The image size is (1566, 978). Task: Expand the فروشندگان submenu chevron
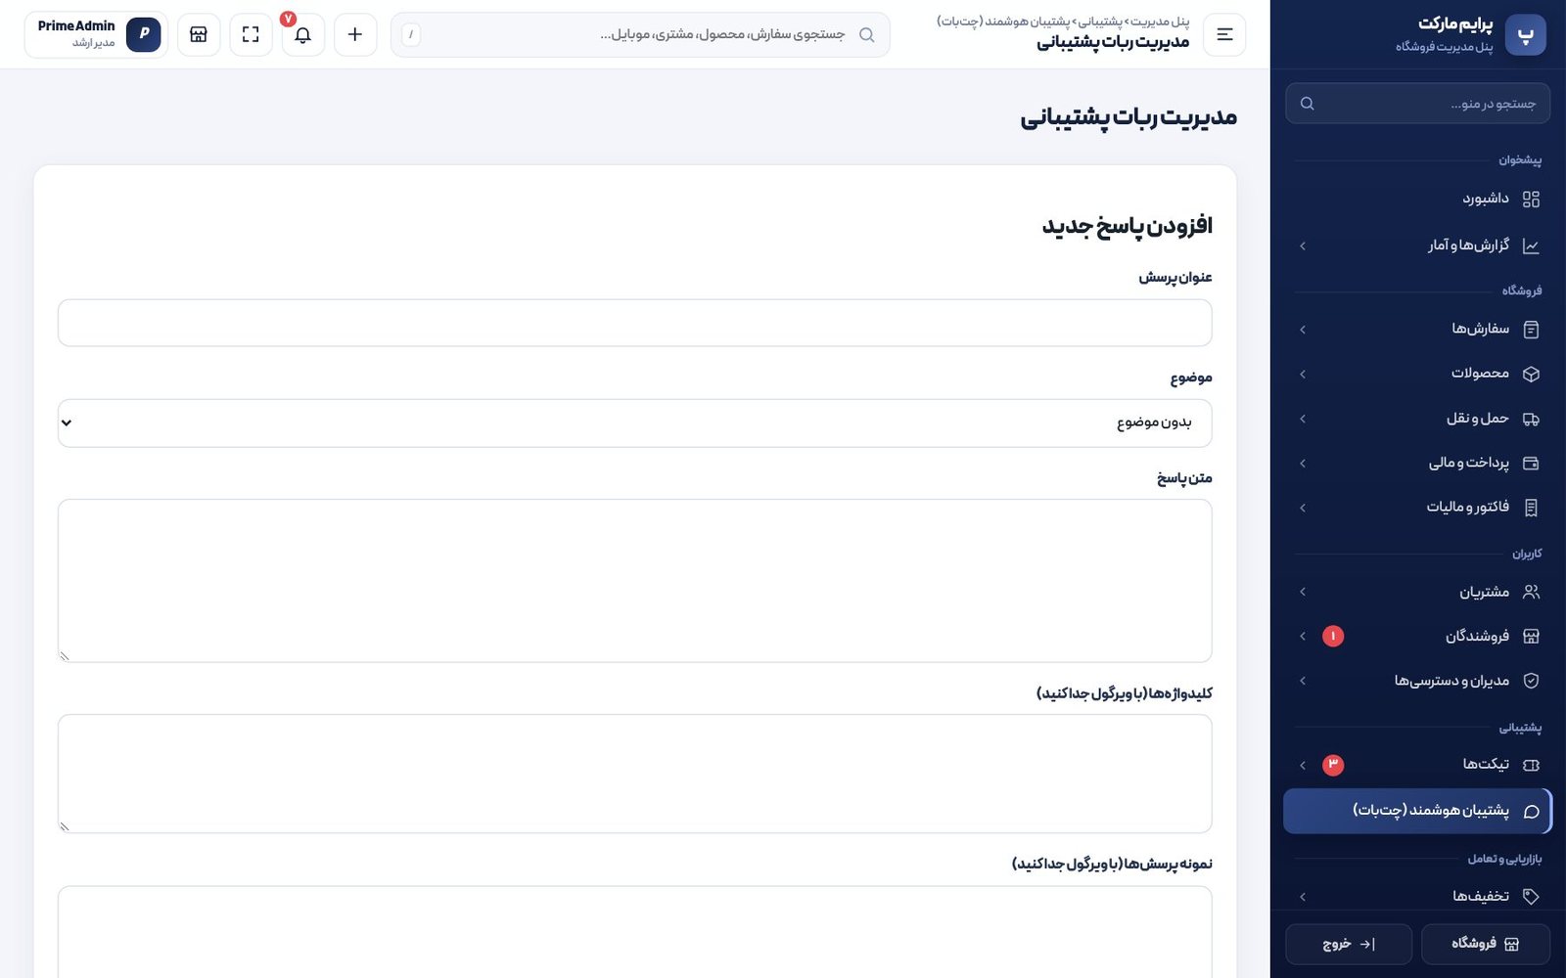tap(1303, 637)
